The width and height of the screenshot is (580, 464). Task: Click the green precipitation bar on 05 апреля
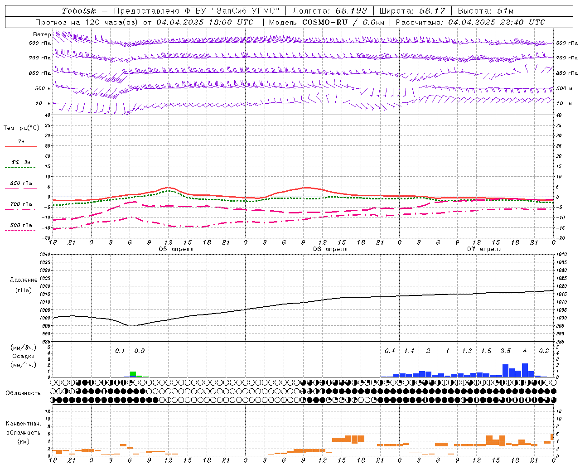click(133, 374)
